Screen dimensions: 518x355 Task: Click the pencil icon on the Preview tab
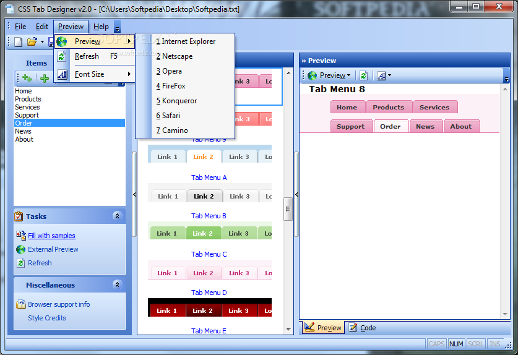tap(309, 327)
